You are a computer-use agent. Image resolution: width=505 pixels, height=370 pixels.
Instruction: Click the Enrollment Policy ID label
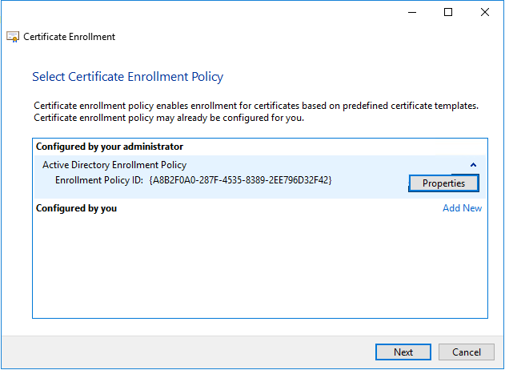(x=99, y=180)
